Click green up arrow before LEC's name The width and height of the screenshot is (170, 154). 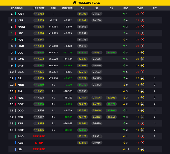pos(12,33)
